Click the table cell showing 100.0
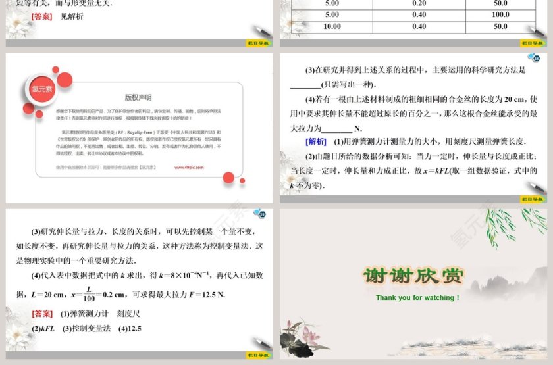The image size is (553, 365). pos(500,14)
